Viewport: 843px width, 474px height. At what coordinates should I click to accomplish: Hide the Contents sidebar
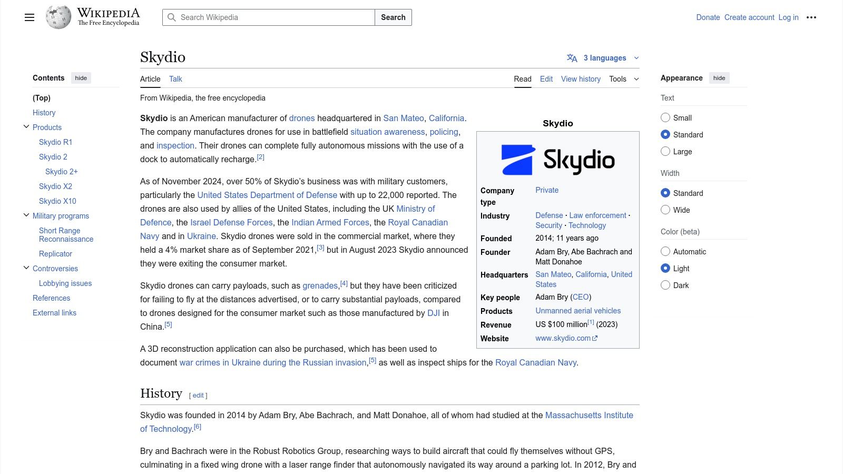81,78
